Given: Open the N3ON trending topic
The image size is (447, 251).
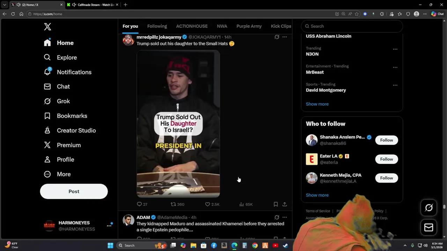Looking at the screenshot, I should [312, 54].
